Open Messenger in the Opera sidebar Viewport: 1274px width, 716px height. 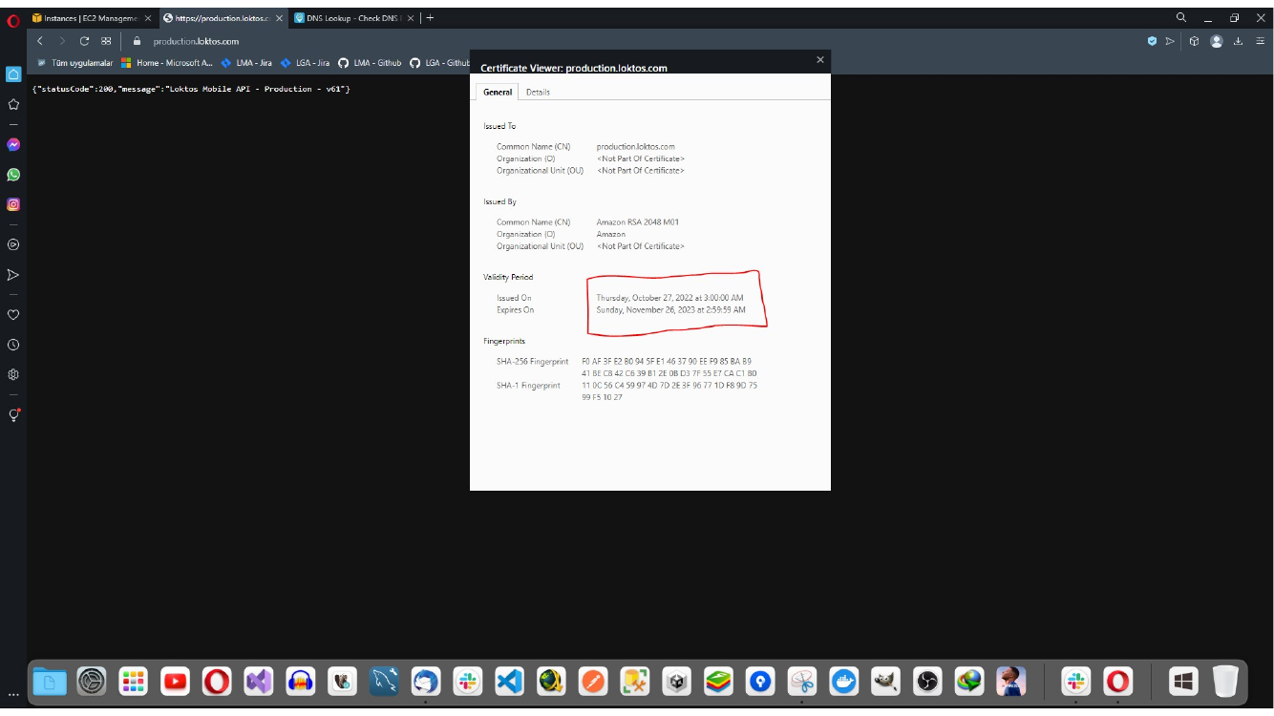(x=13, y=145)
